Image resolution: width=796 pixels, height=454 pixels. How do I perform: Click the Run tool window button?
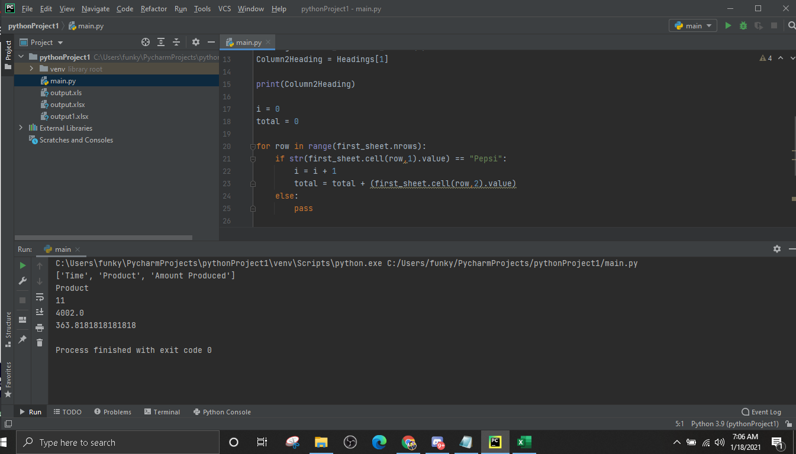point(31,412)
